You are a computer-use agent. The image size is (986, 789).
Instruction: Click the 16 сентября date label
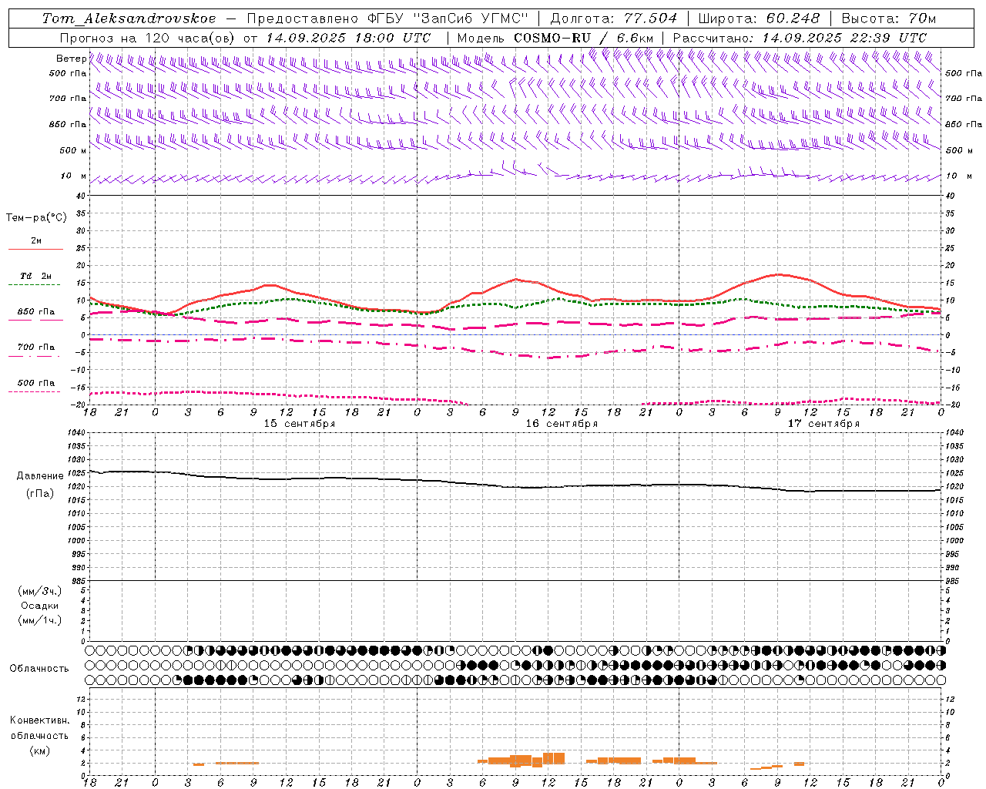point(562,424)
